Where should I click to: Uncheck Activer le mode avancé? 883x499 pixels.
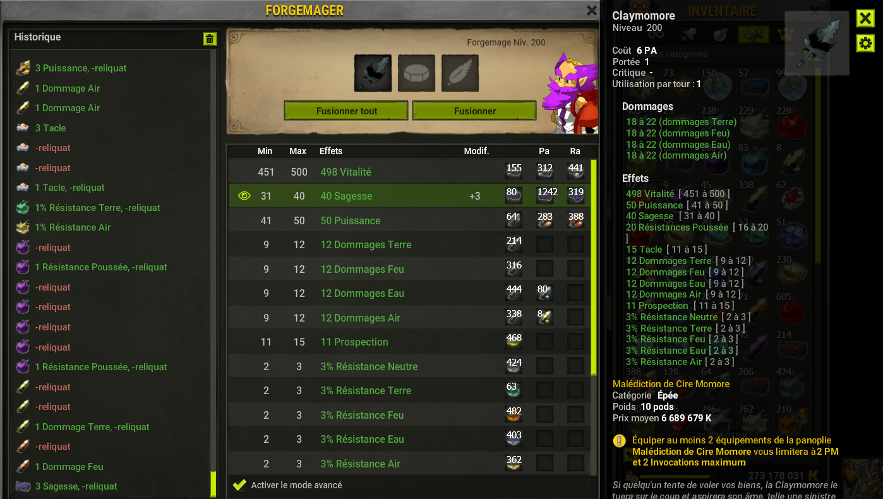(x=239, y=485)
